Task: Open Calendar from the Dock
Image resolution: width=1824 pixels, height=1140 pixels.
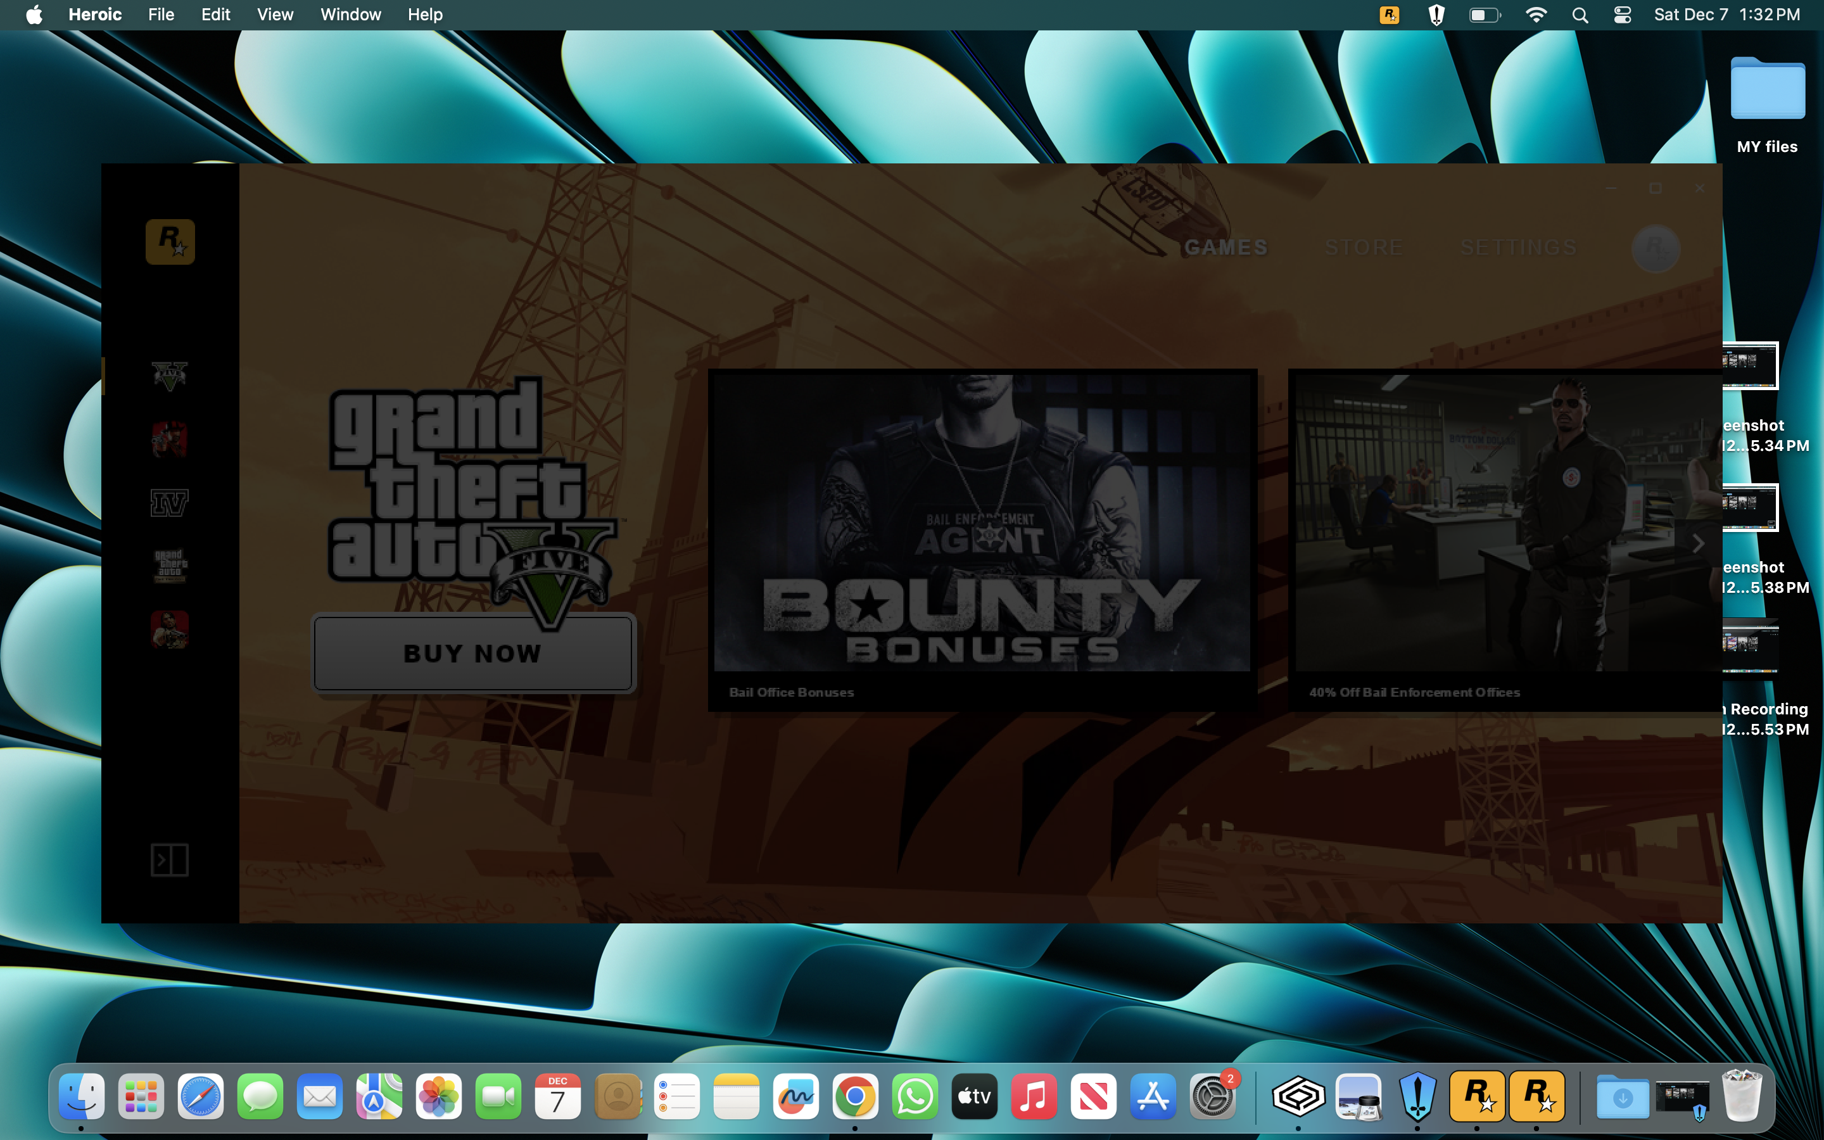Action: pyautogui.click(x=558, y=1096)
